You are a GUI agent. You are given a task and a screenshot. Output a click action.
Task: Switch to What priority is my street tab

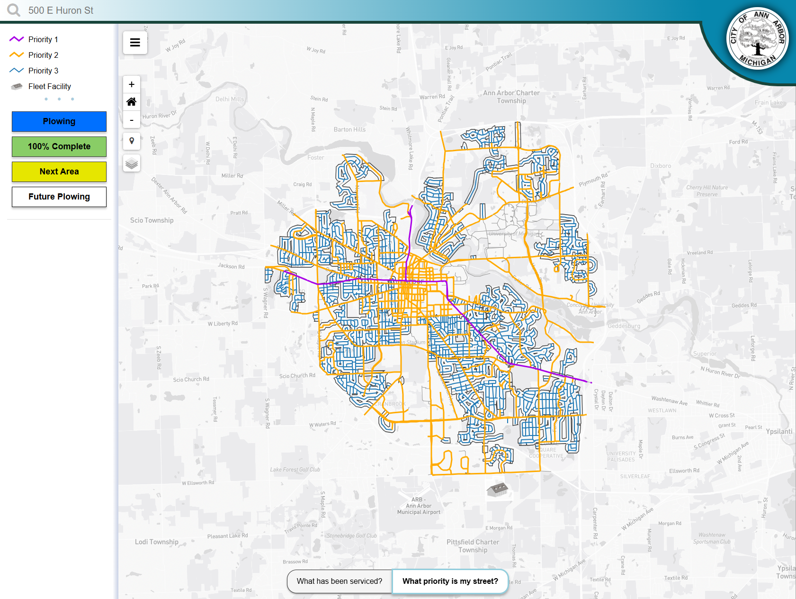click(x=450, y=581)
